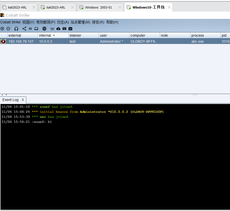Click the beacon icon in the session row

[x=3, y=41]
